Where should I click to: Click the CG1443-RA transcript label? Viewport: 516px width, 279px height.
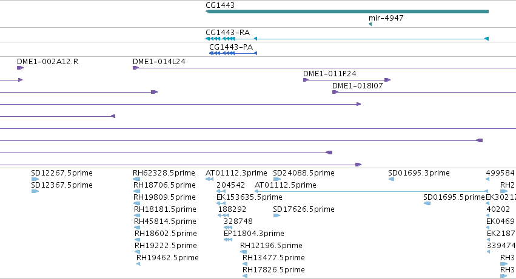pos(228,33)
